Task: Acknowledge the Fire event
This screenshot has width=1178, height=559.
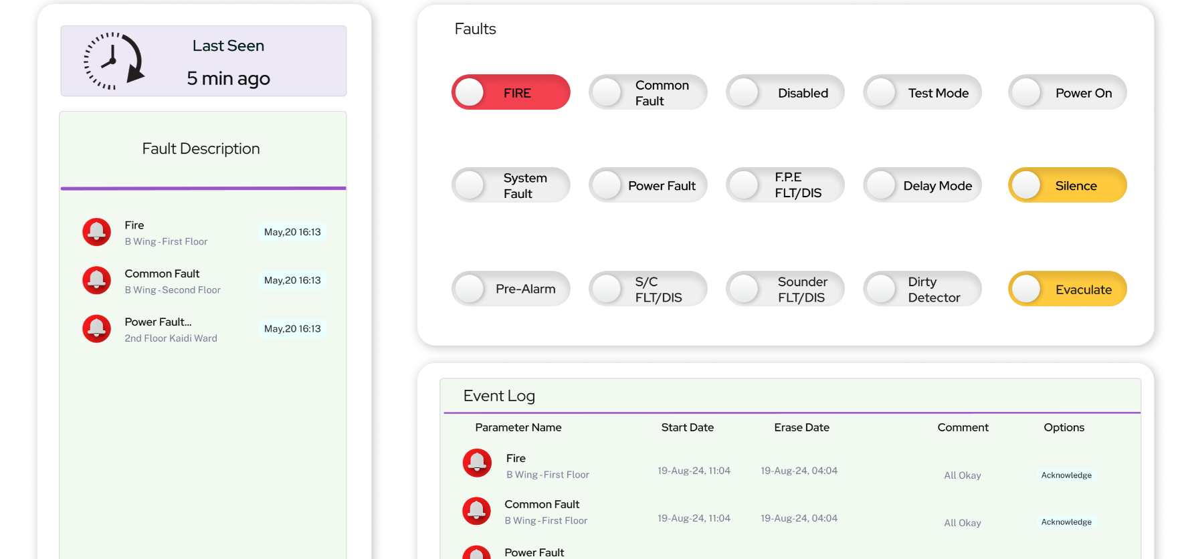Action: click(x=1066, y=475)
